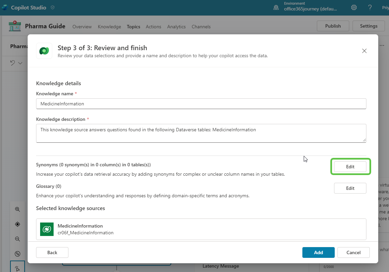The width and height of the screenshot is (389, 272).
Task: Open the Channels tab
Action: pyautogui.click(x=201, y=27)
